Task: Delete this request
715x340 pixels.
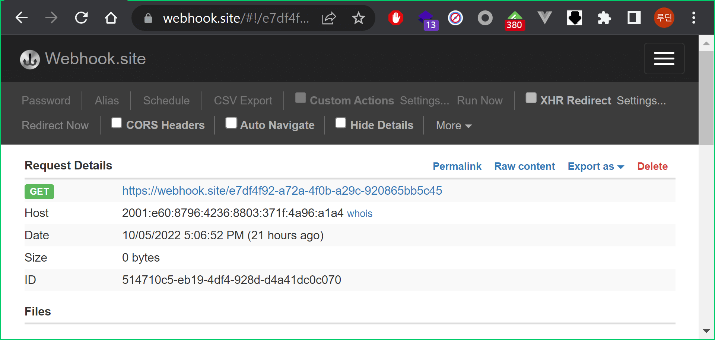Action: (x=652, y=166)
